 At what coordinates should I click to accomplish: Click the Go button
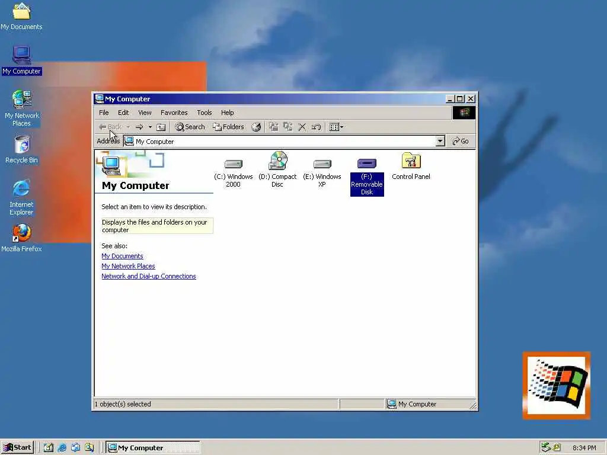(461, 141)
